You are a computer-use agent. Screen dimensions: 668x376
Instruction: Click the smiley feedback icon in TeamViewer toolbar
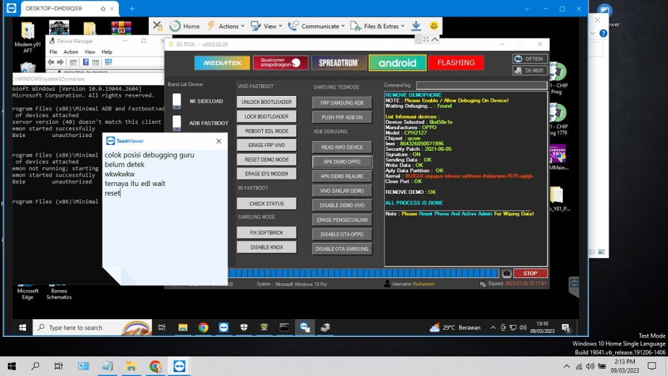pos(434,26)
